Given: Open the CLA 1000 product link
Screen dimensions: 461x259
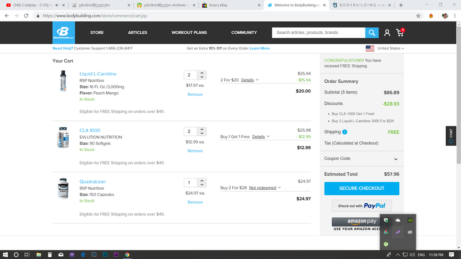Looking at the screenshot, I should [x=90, y=130].
